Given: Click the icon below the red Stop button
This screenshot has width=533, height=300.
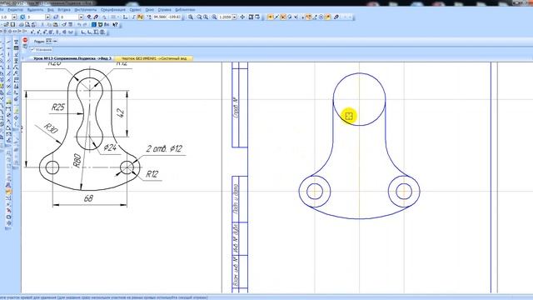Looking at the screenshot, I should tap(25, 47).
